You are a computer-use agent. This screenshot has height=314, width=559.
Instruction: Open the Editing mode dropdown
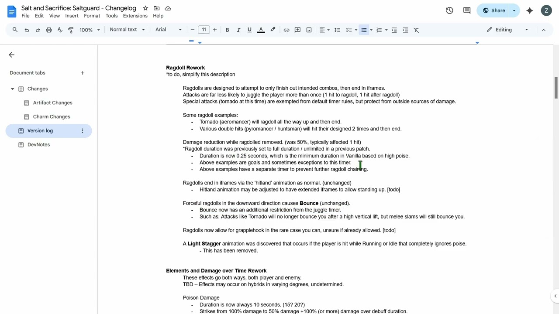pyautogui.click(x=508, y=30)
